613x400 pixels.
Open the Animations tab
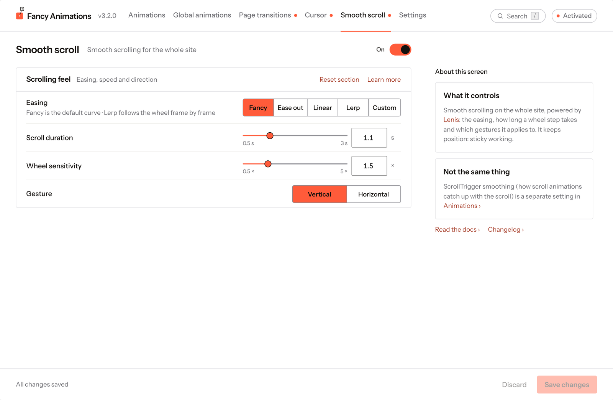point(147,15)
